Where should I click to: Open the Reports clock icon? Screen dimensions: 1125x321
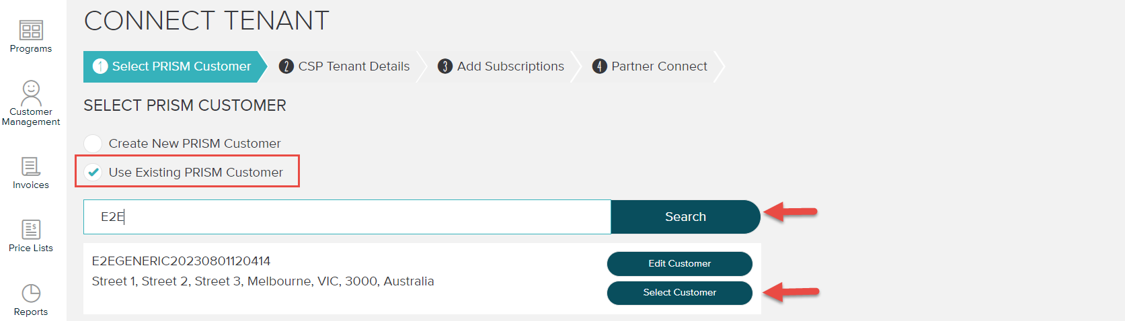tap(31, 293)
